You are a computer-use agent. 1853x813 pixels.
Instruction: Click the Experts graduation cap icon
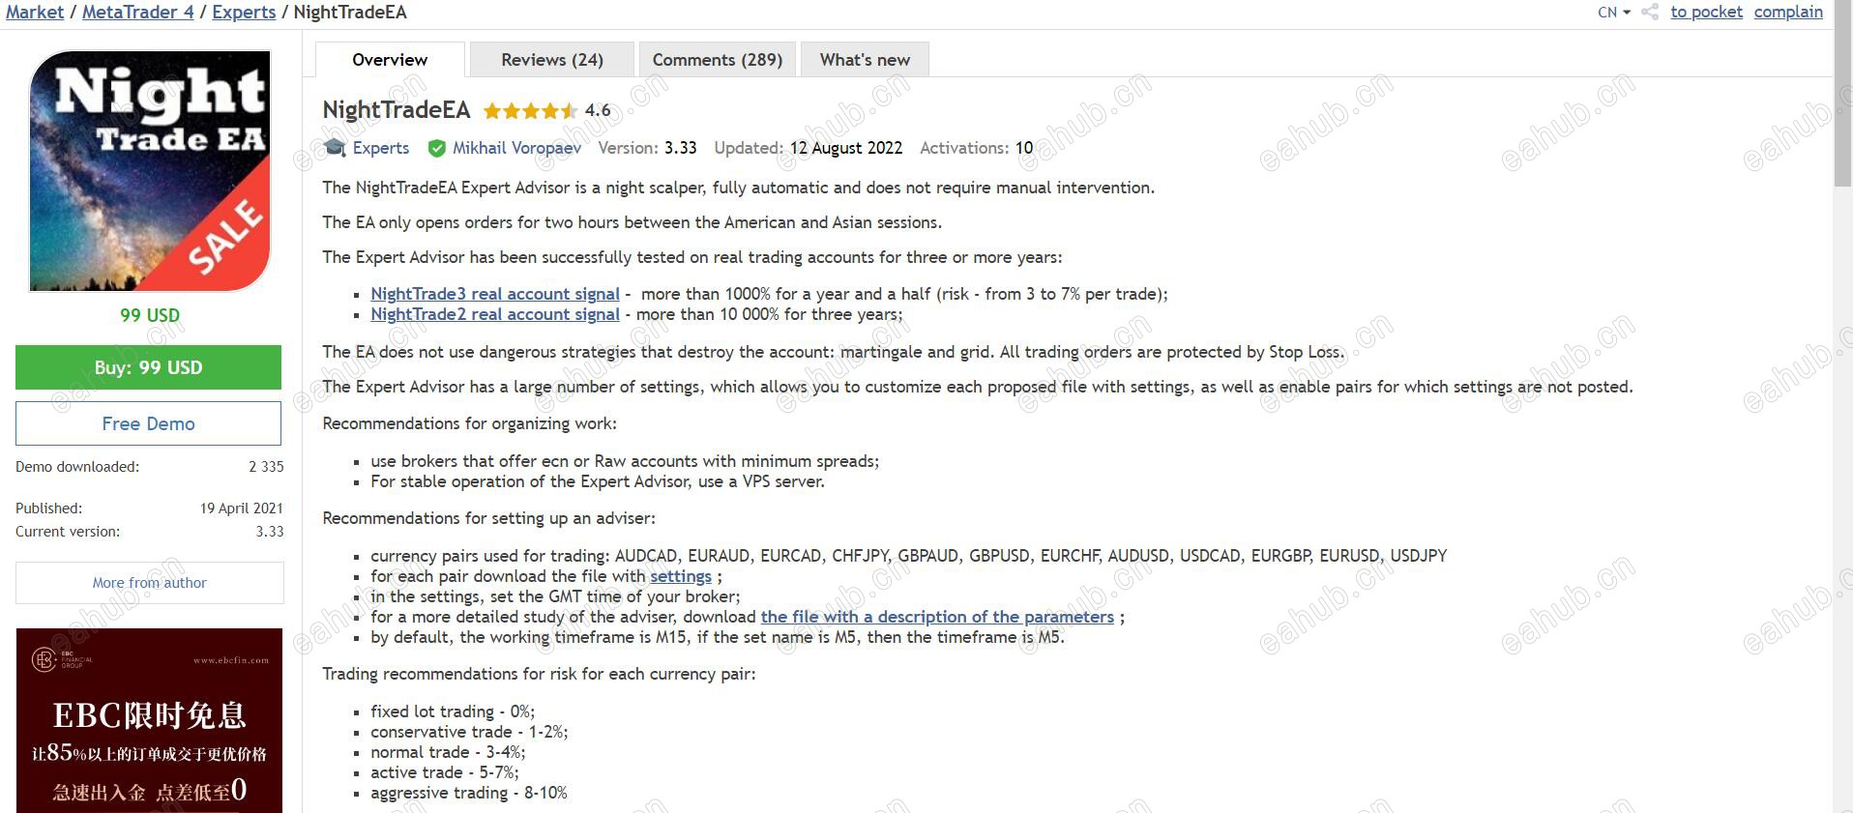tap(336, 148)
